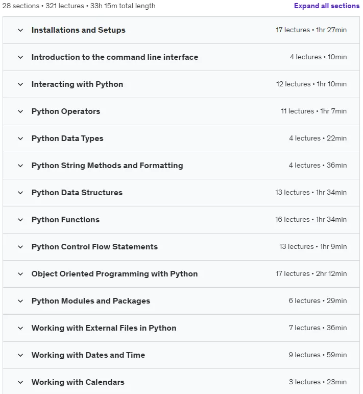The height and width of the screenshot is (394, 363).
Task: Click Expand all sections link
Action: pyautogui.click(x=327, y=6)
